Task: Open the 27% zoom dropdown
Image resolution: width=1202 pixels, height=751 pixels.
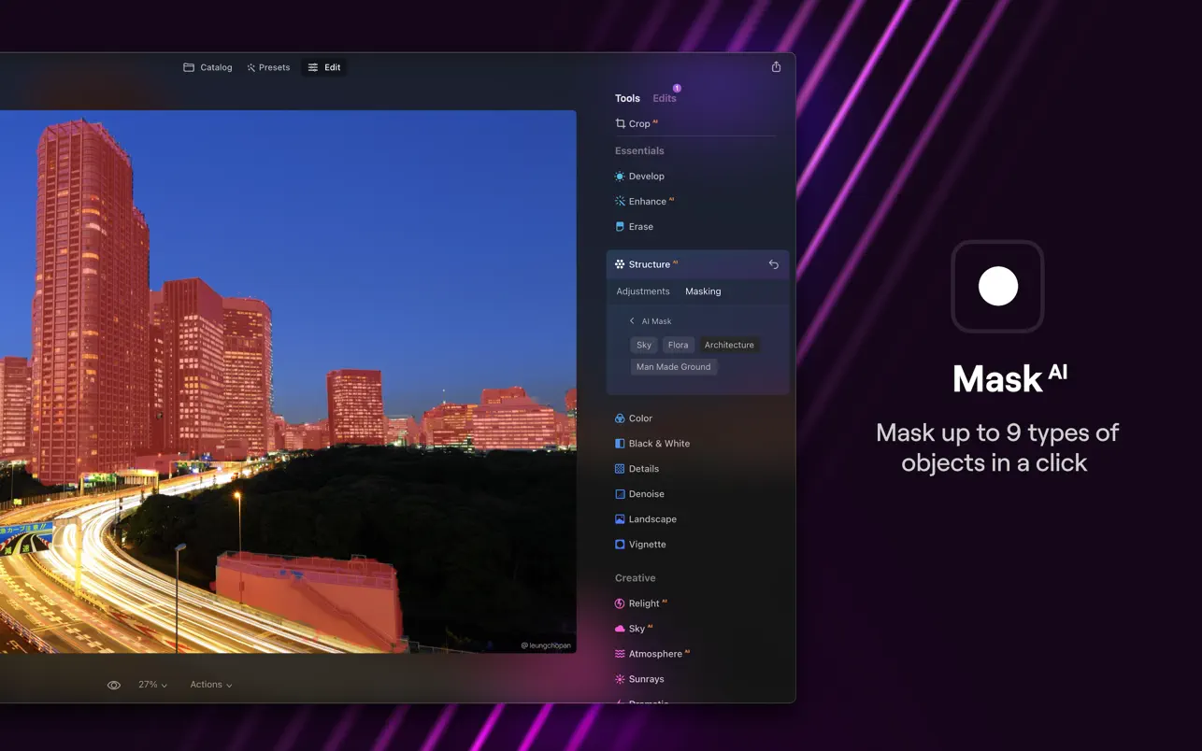Action: tap(152, 685)
